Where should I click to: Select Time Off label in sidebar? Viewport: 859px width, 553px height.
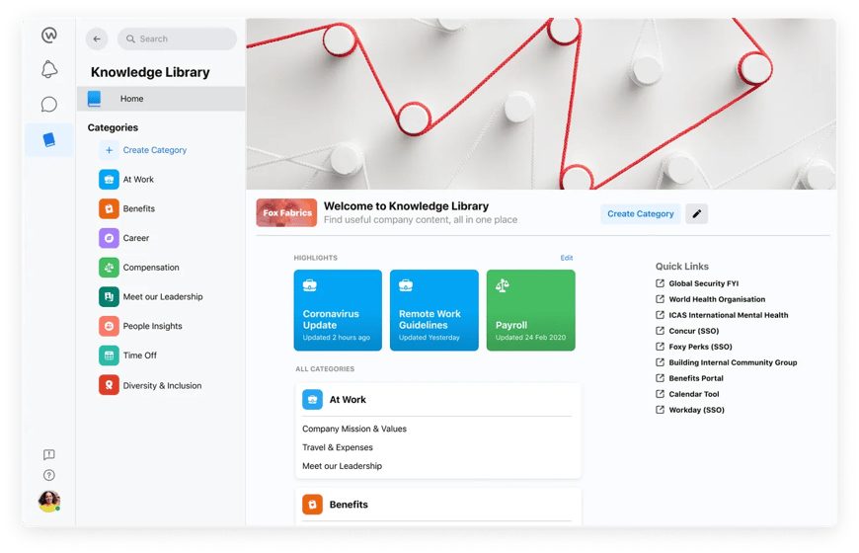coord(139,355)
